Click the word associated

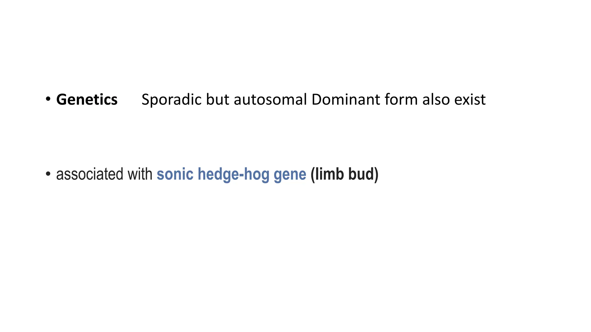(x=90, y=174)
